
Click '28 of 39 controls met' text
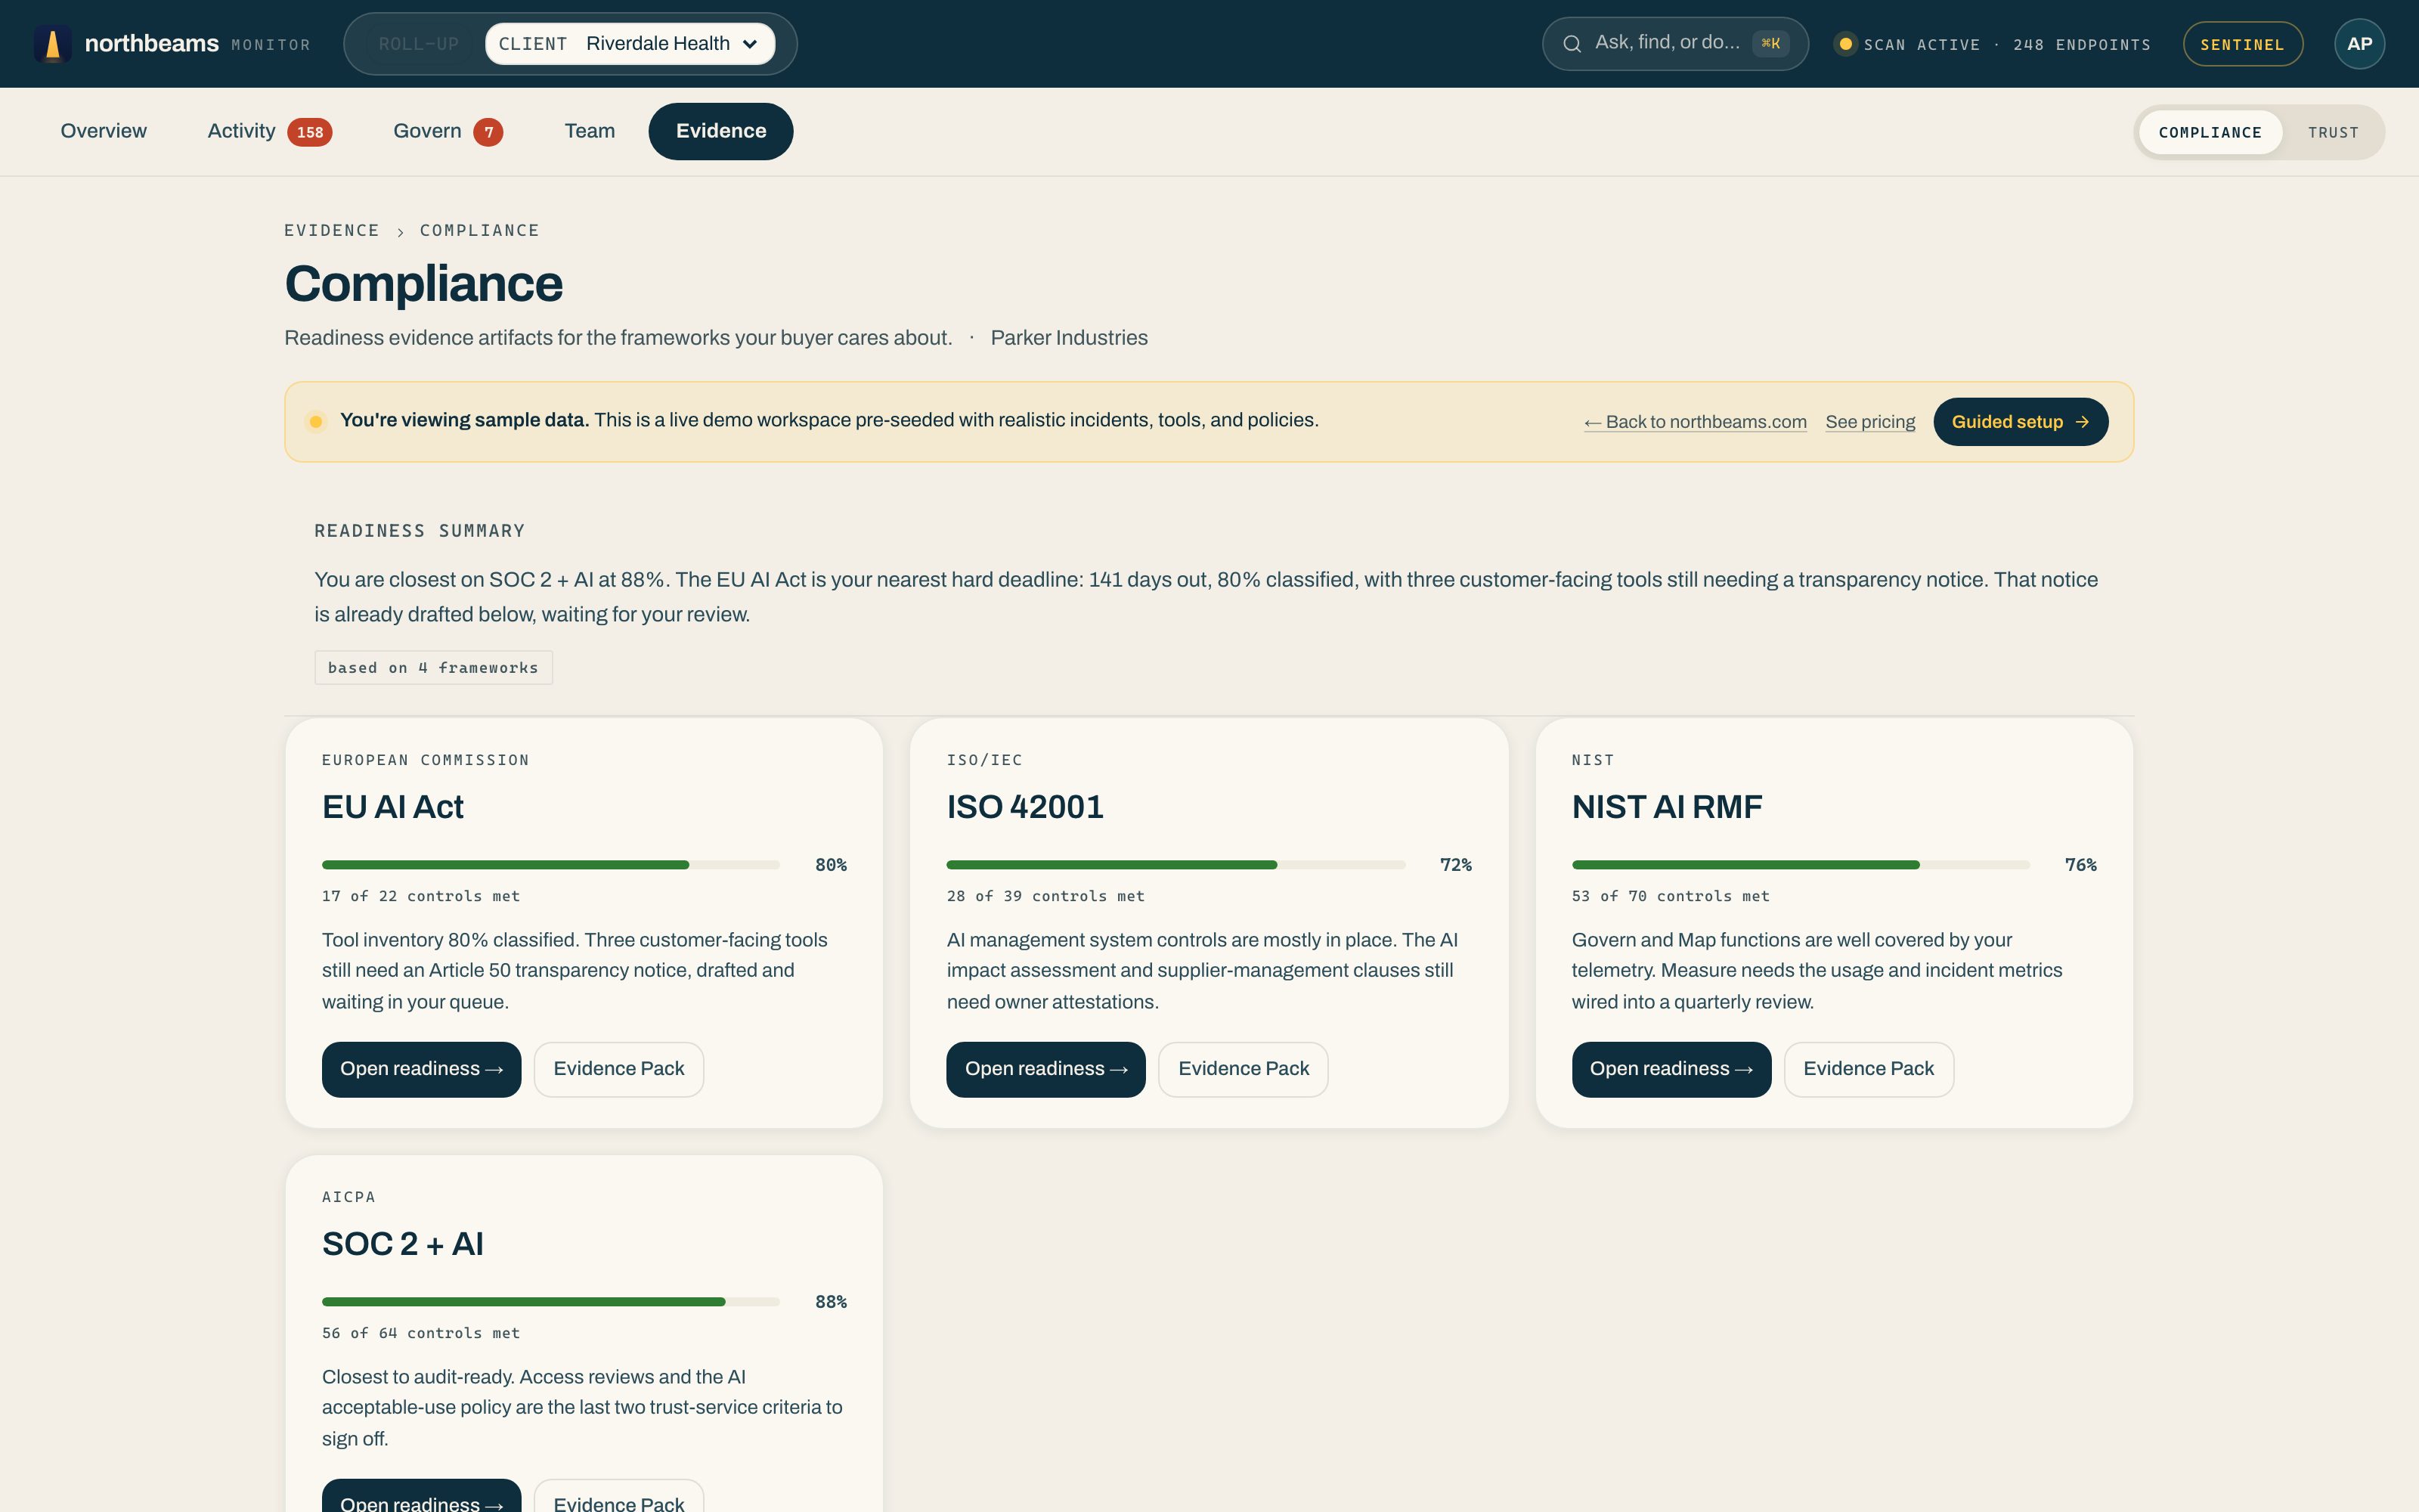[1045, 897]
